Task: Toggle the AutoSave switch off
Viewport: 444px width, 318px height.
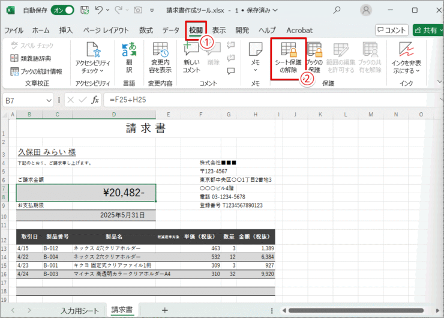Action: click(x=62, y=10)
